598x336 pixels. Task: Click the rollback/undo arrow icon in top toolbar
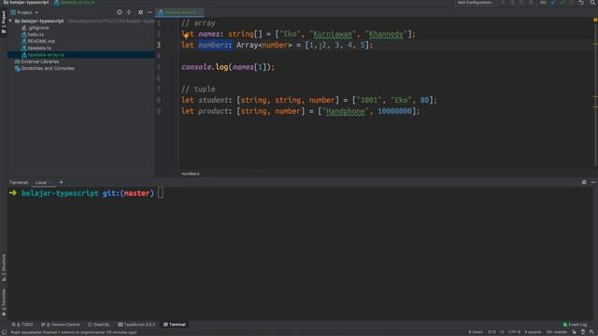click(x=581, y=3)
